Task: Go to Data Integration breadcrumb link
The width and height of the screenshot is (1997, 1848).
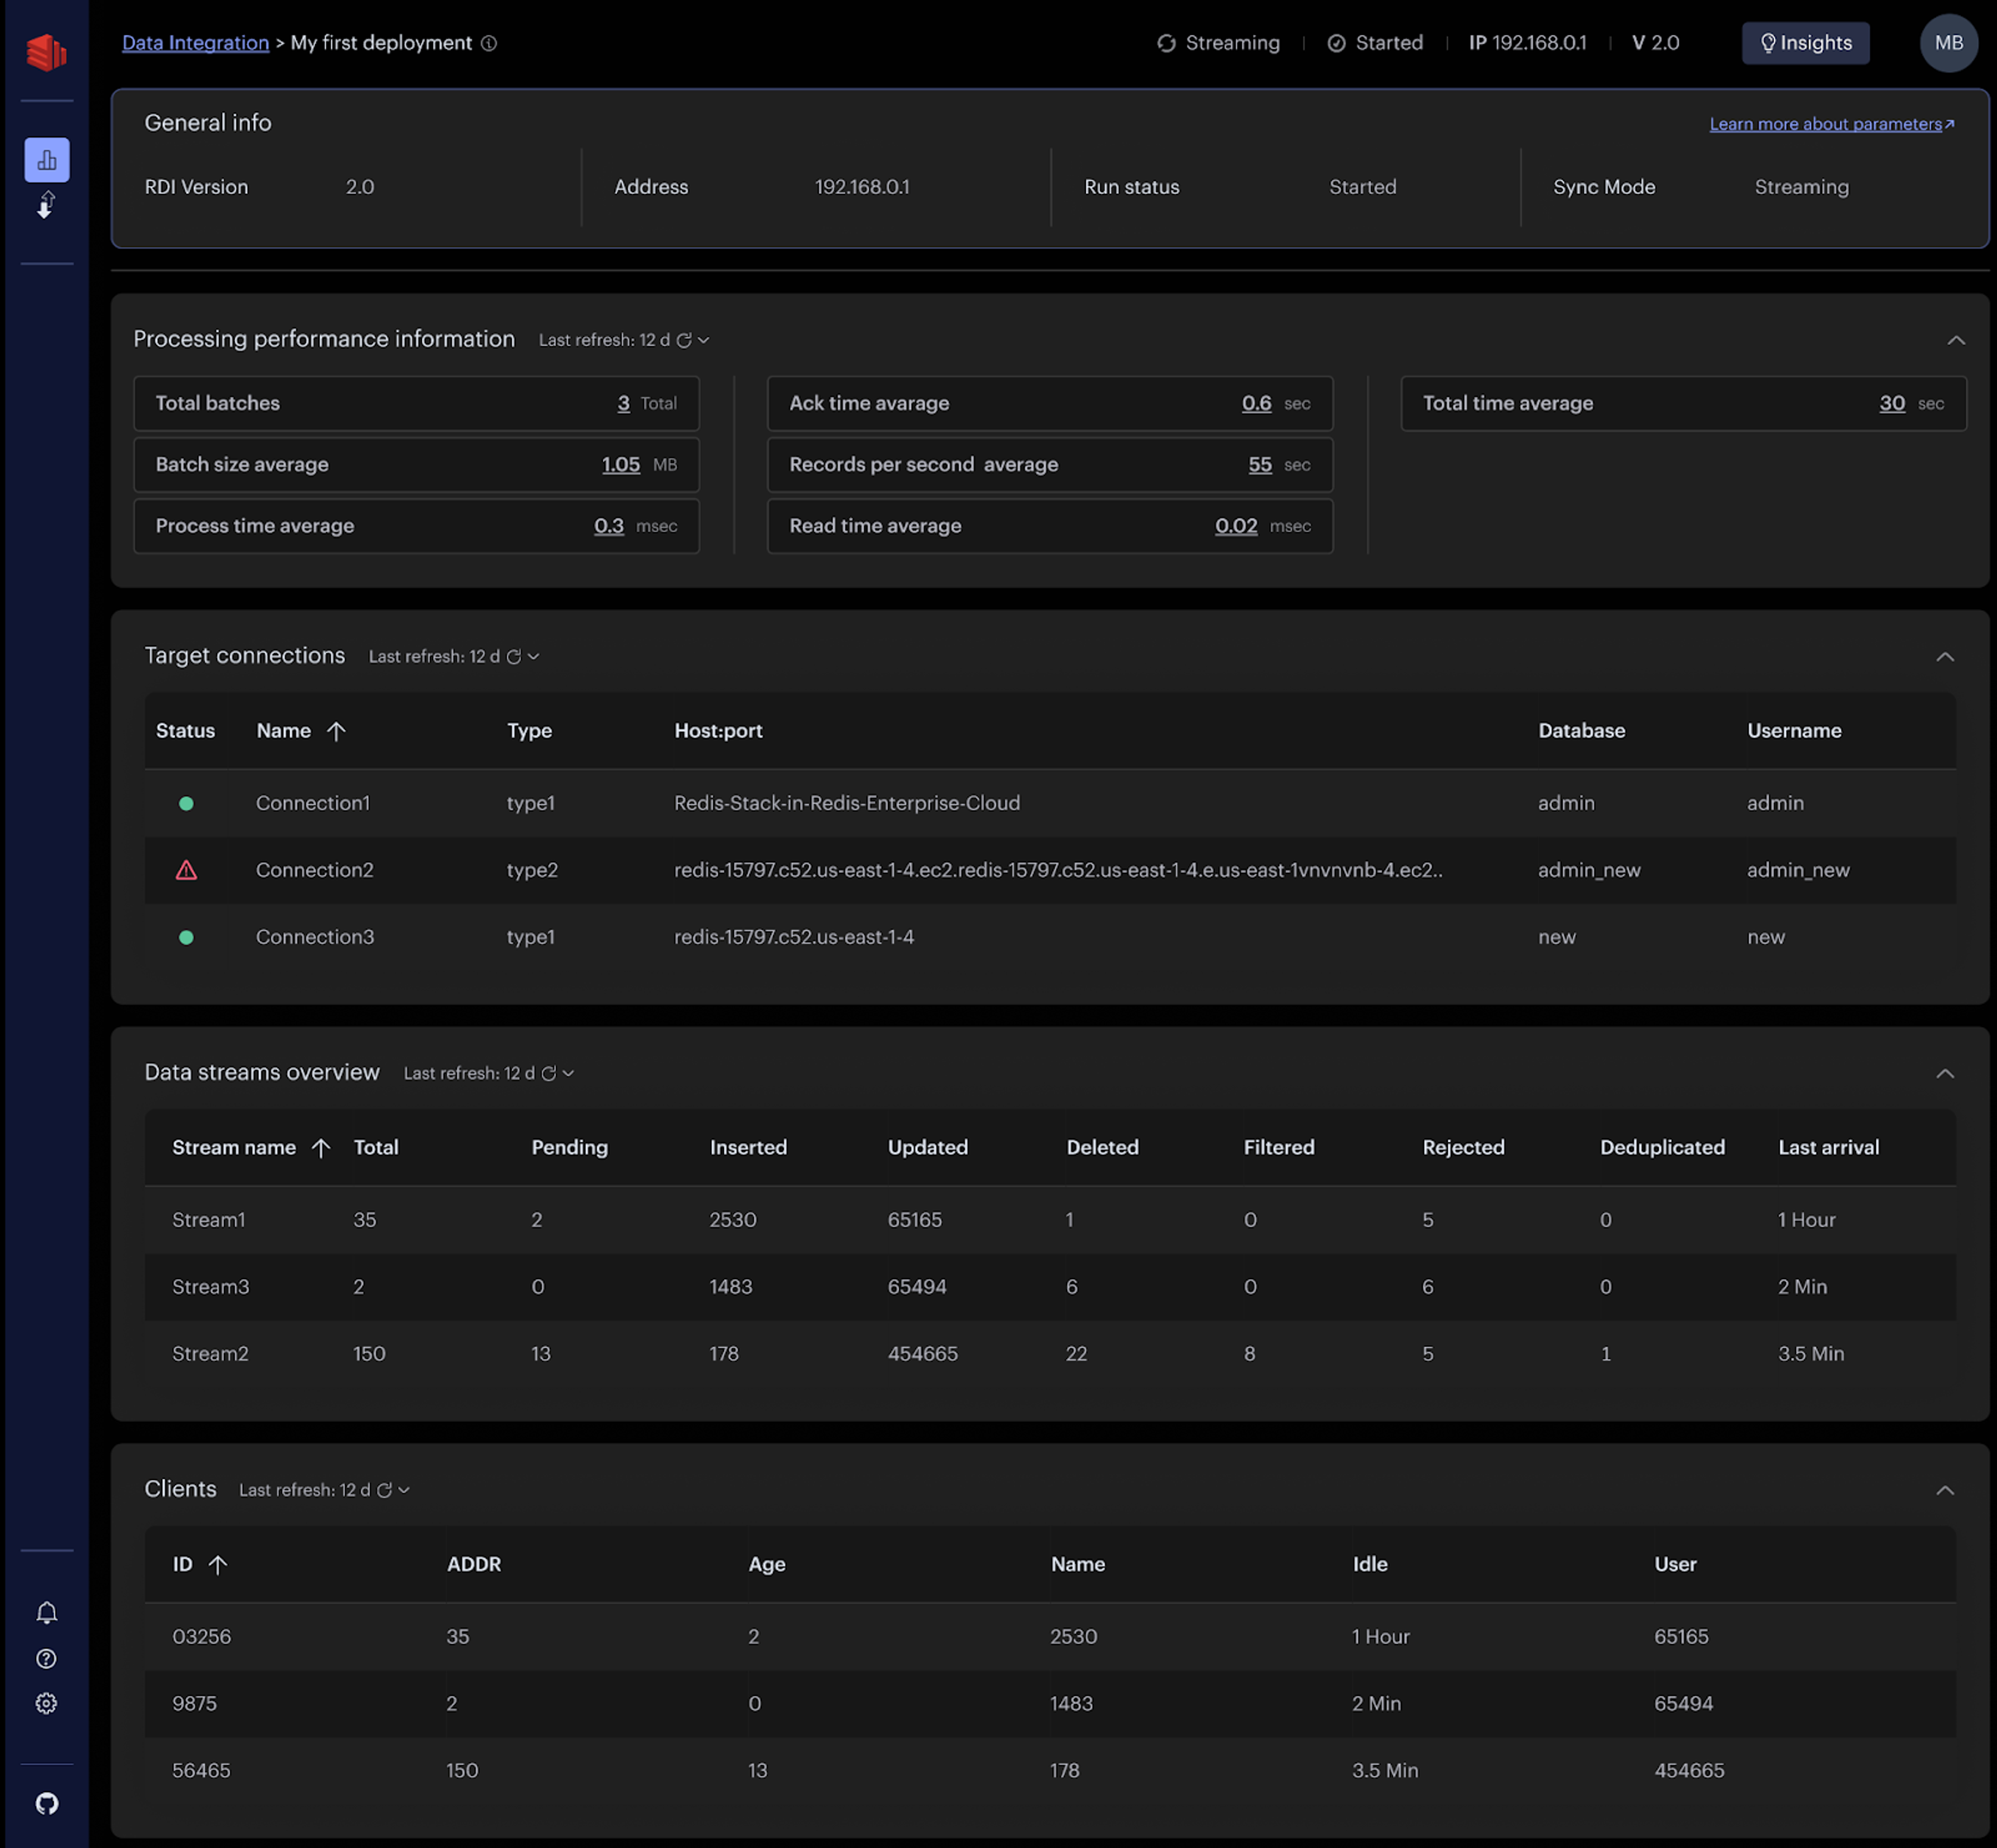Action: tap(195, 43)
